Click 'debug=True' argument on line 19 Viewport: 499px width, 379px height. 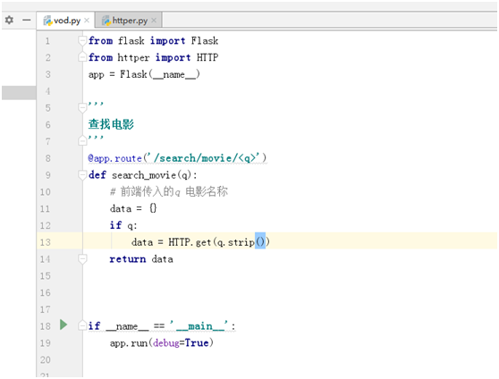[181, 343]
